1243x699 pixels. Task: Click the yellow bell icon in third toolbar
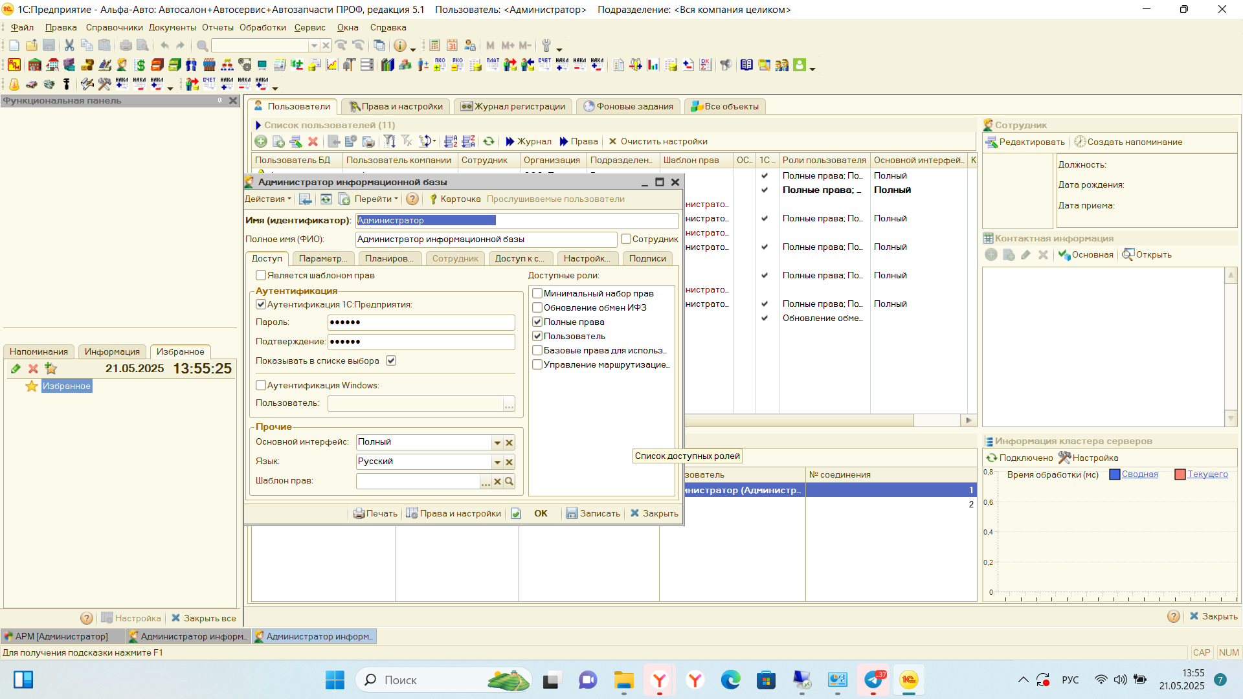click(14, 84)
